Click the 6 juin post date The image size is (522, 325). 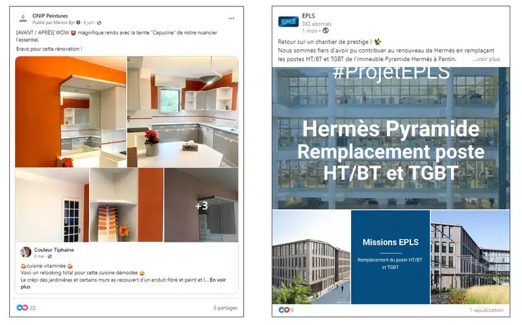(88, 23)
